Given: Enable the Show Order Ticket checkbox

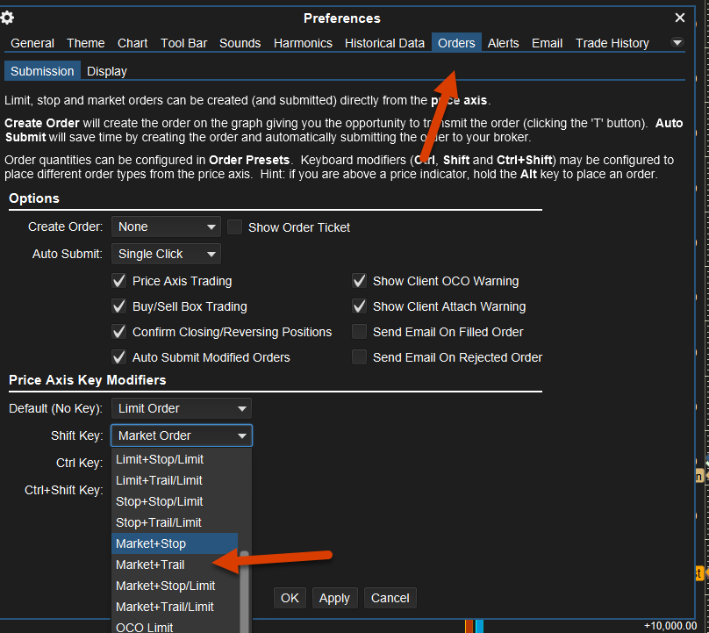Looking at the screenshot, I should point(234,227).
